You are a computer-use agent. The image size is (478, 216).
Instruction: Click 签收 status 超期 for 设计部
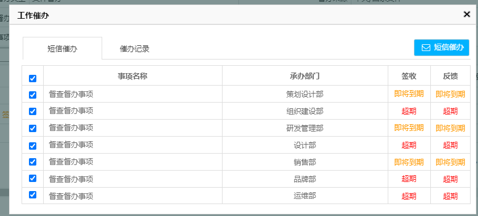click(409, 146)
